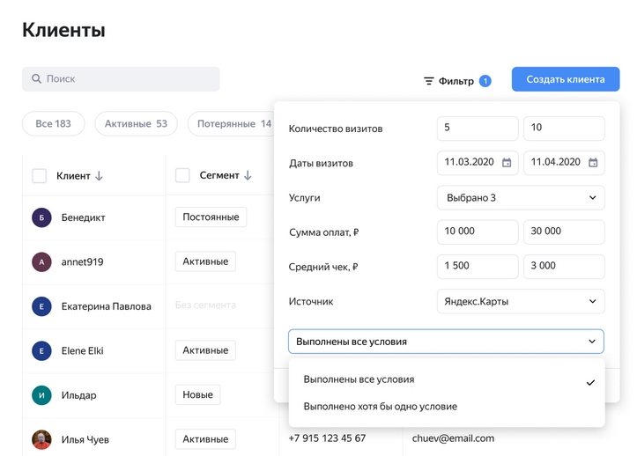Click Бенедикт avatar icon

[41, 217]
